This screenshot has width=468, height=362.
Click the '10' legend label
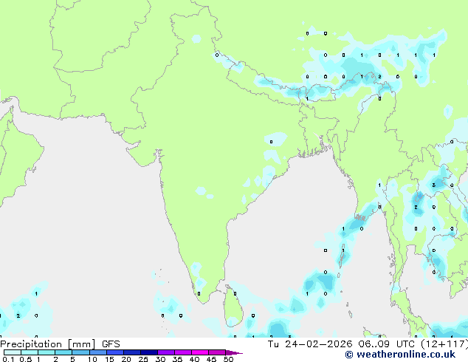tap(92, 359)
